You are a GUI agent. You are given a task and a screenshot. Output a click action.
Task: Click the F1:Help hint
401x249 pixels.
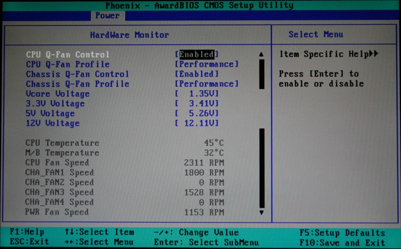(27, 232)
